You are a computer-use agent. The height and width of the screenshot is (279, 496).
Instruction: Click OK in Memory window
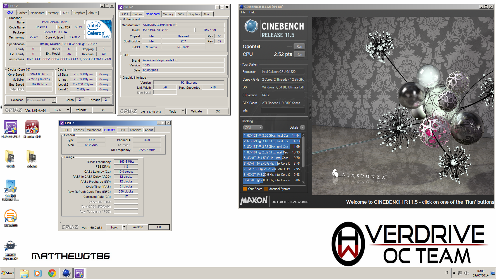click(x=159, y=227)
